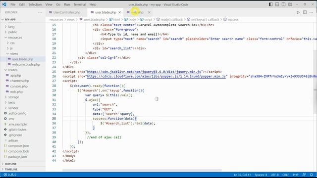317x178 pixels.
Task: Switch to the web.php tab
Action: 137,12
